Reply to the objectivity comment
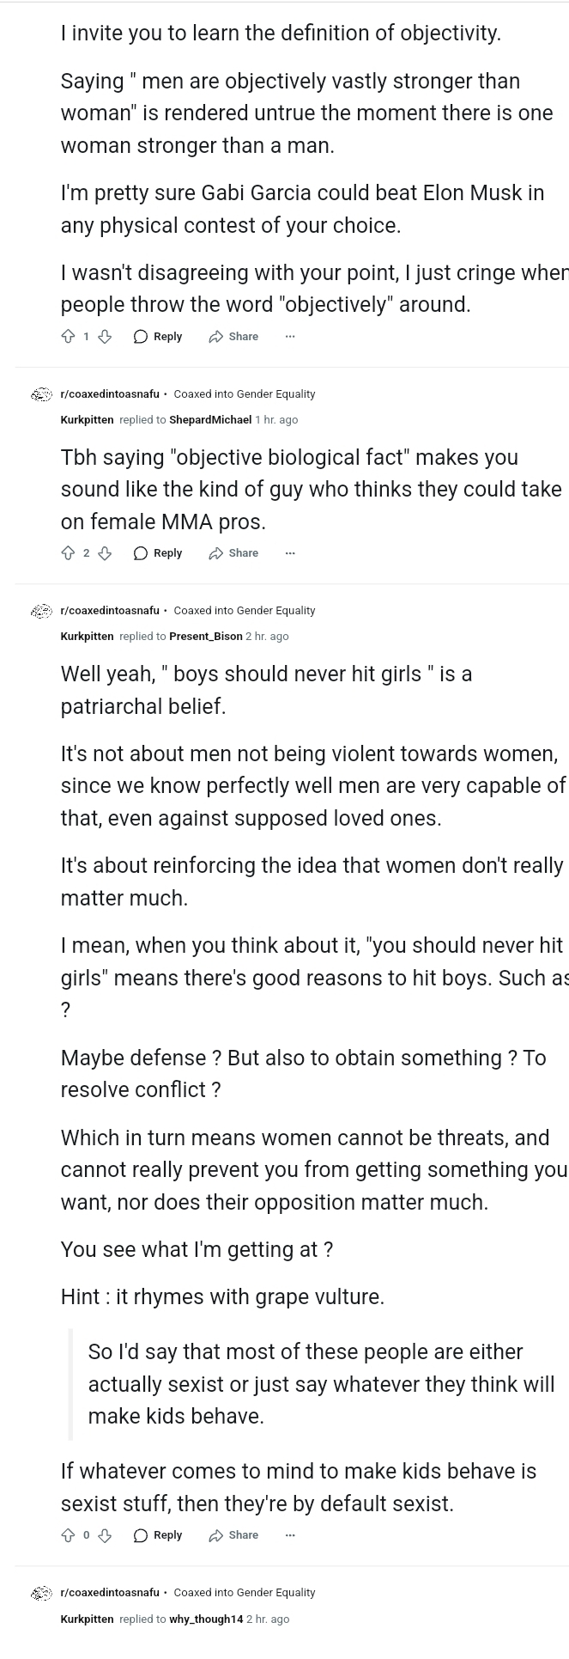This screenshot has height=1659, width=569. coord(158,337)
